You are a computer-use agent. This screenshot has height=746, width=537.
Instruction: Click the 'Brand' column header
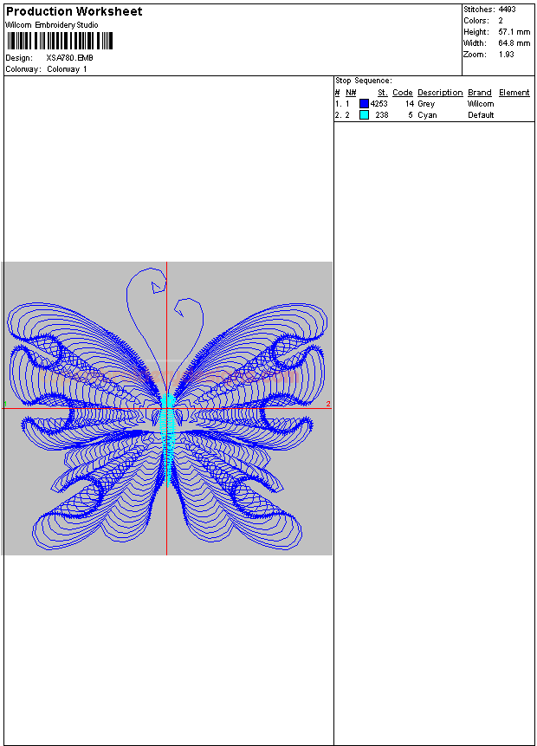coord(480,93)
